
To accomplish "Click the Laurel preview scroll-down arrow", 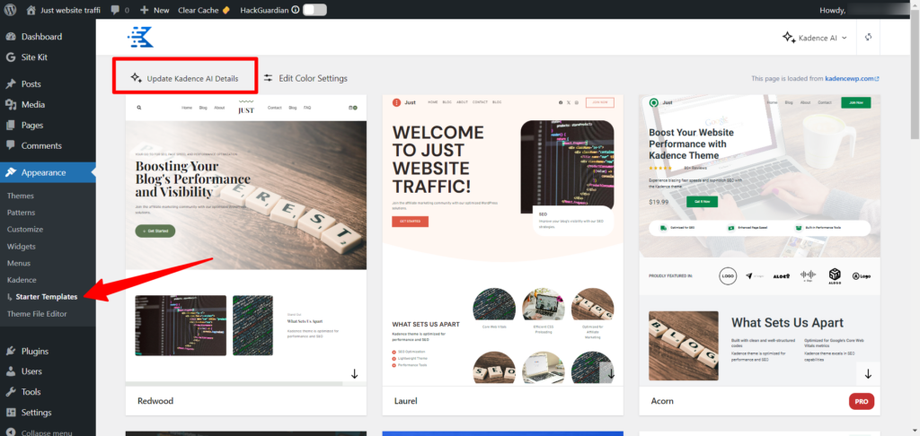I will (x=611, y=374).
